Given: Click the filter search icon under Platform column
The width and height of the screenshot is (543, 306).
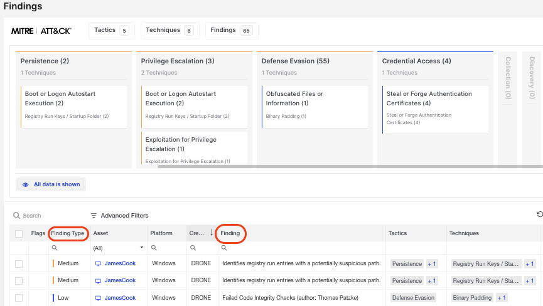Looking at the screenshot, I should click(x=153, y=248).
